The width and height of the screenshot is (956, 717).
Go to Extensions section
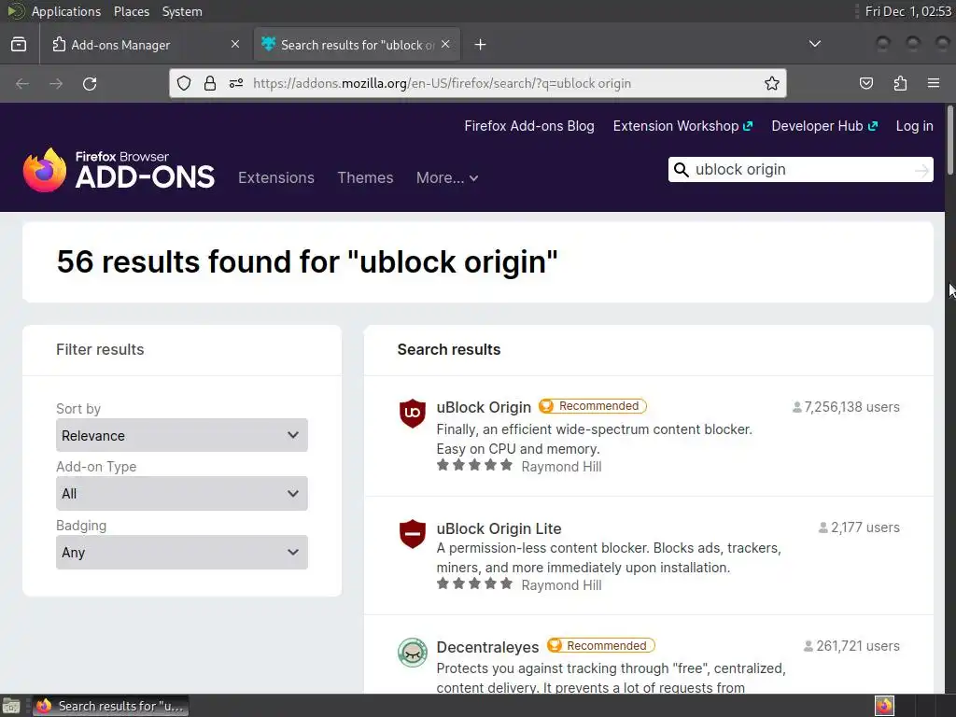276,177
